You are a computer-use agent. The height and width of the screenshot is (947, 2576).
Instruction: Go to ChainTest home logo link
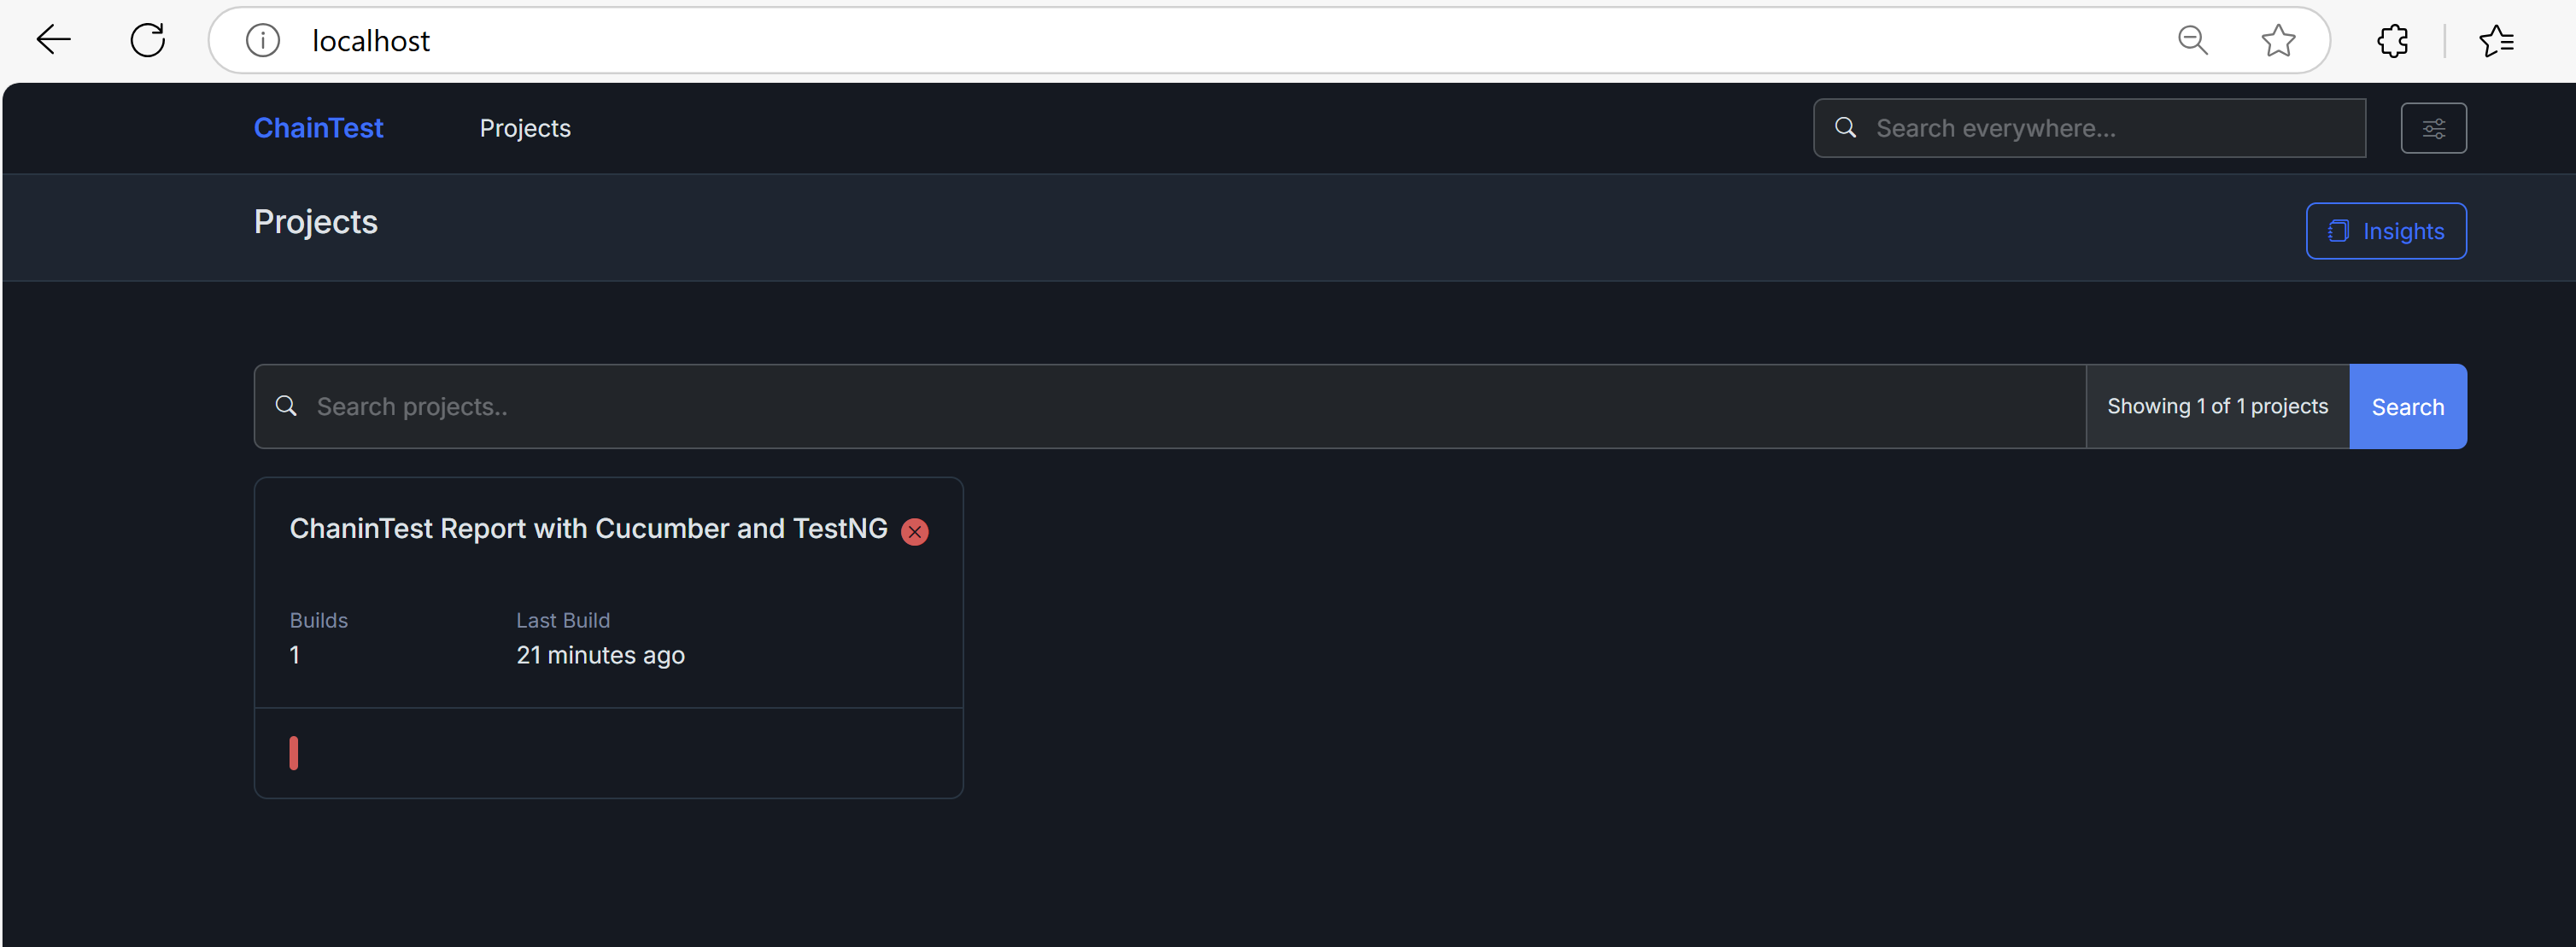coord(318,128)
